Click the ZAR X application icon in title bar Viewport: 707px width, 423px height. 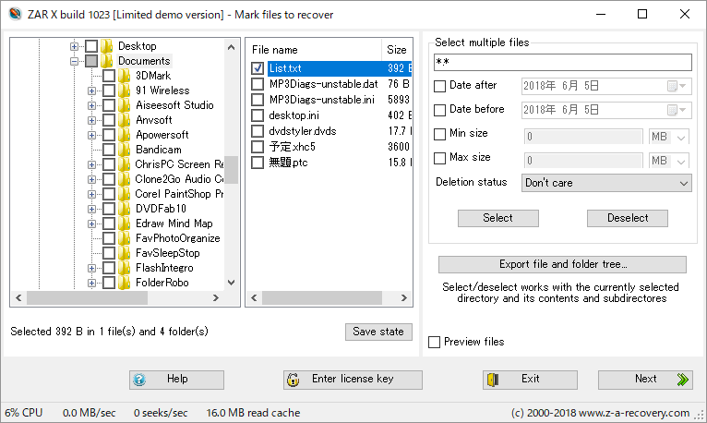click(x=15, y=14)
